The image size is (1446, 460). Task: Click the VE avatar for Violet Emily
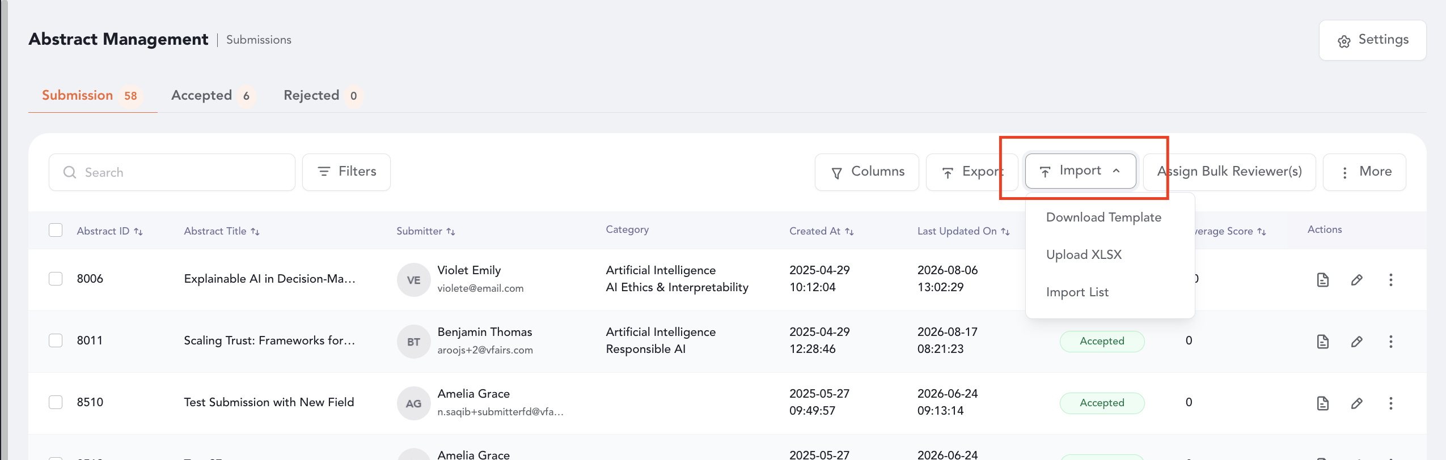(413, 280)
